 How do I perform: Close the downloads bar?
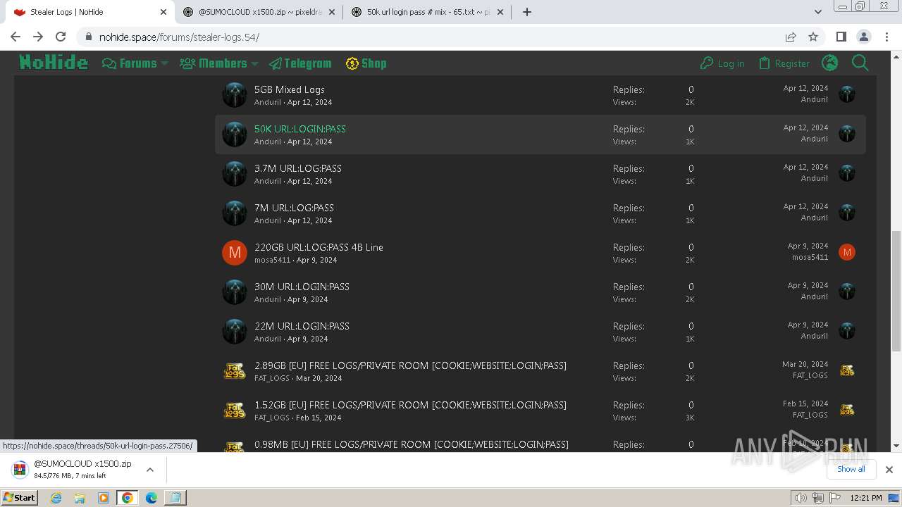tap(889, 469)
